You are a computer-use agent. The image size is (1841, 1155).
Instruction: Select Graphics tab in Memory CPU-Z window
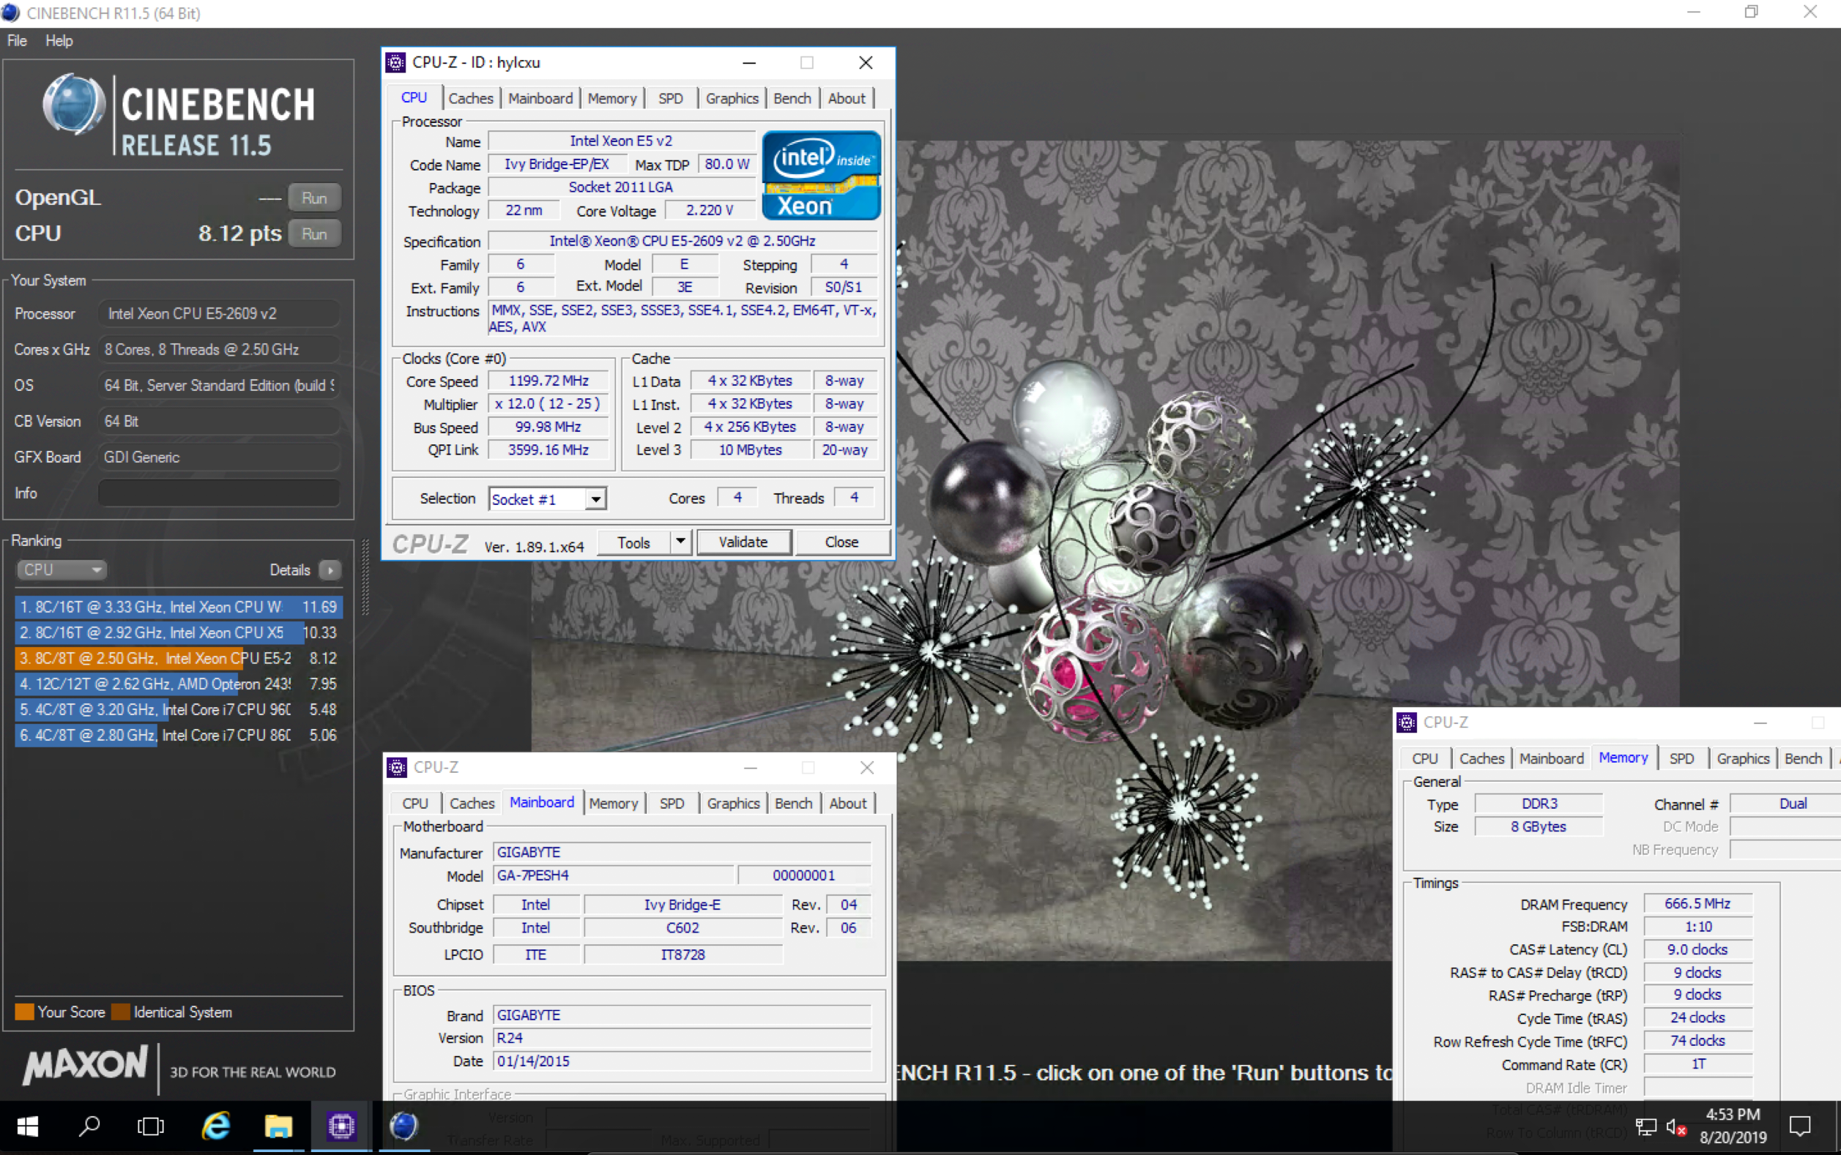pos(1743,758)
